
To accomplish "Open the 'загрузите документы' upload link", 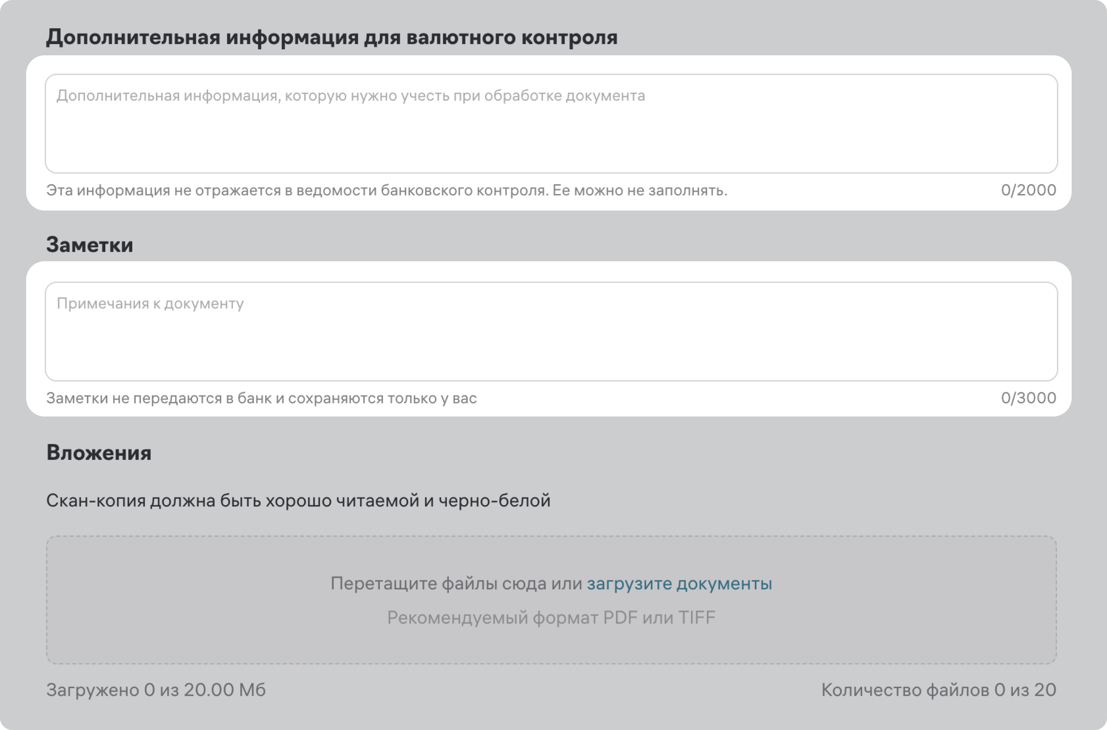I will point(679,583).
